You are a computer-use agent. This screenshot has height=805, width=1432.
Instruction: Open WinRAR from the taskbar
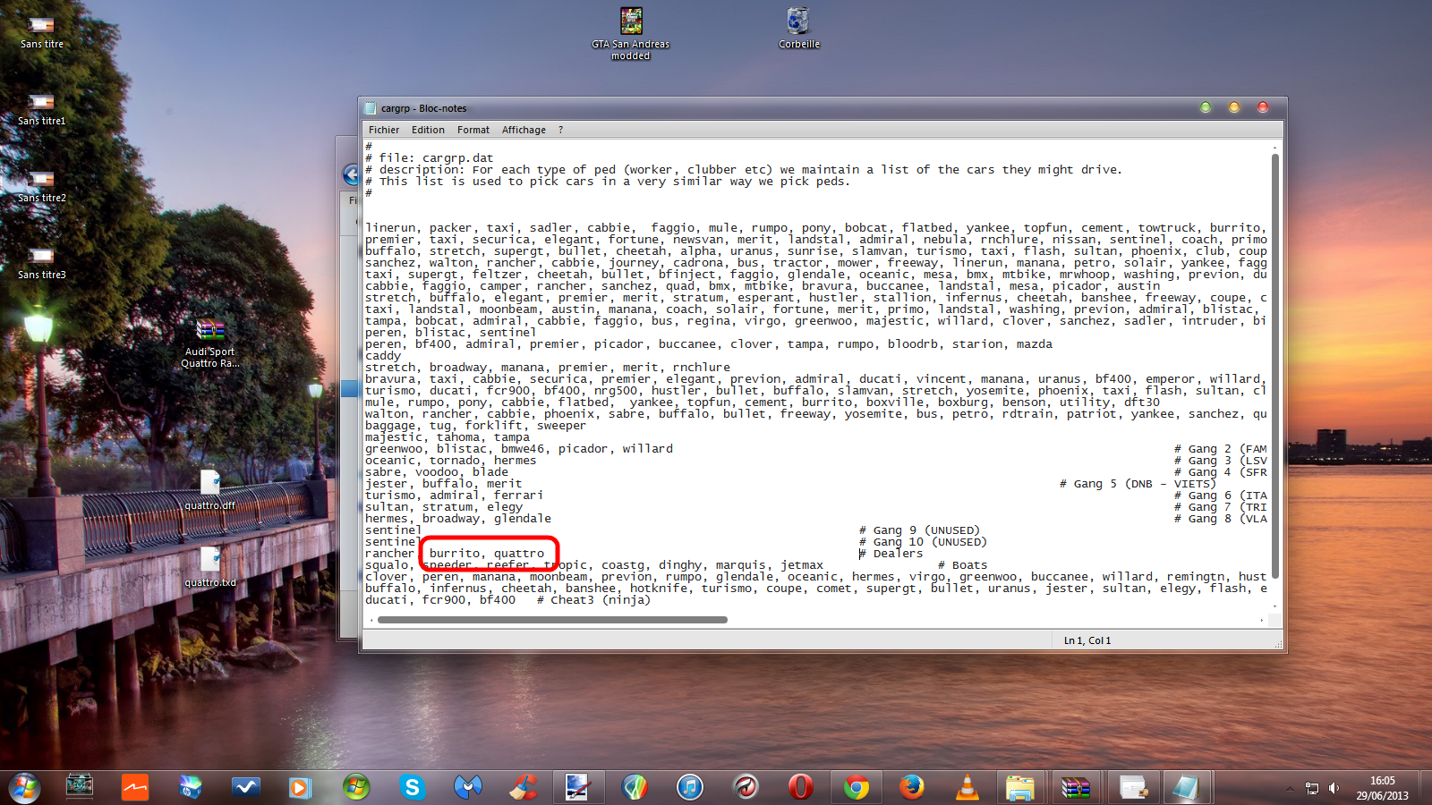click(x=1076, y=787)
